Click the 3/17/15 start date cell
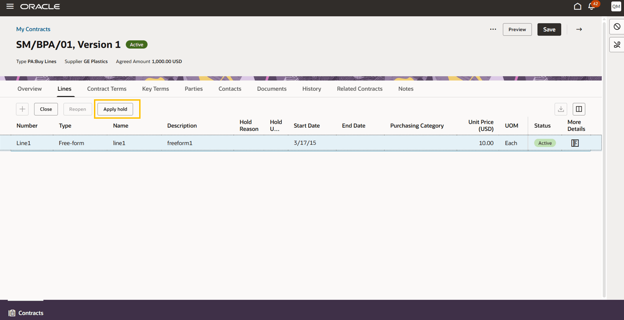This screenshot has width=624, height=320. 305,143
